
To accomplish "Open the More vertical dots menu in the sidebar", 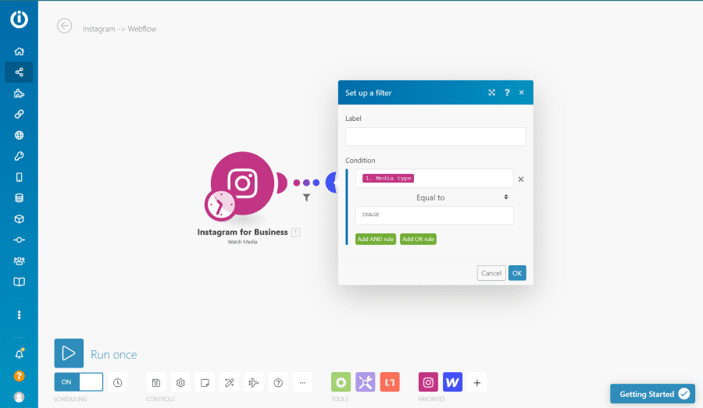I will point(19,315).
